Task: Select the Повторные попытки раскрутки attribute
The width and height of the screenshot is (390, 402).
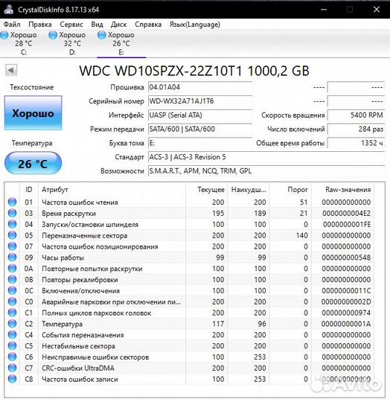Action: coord(92,269)
